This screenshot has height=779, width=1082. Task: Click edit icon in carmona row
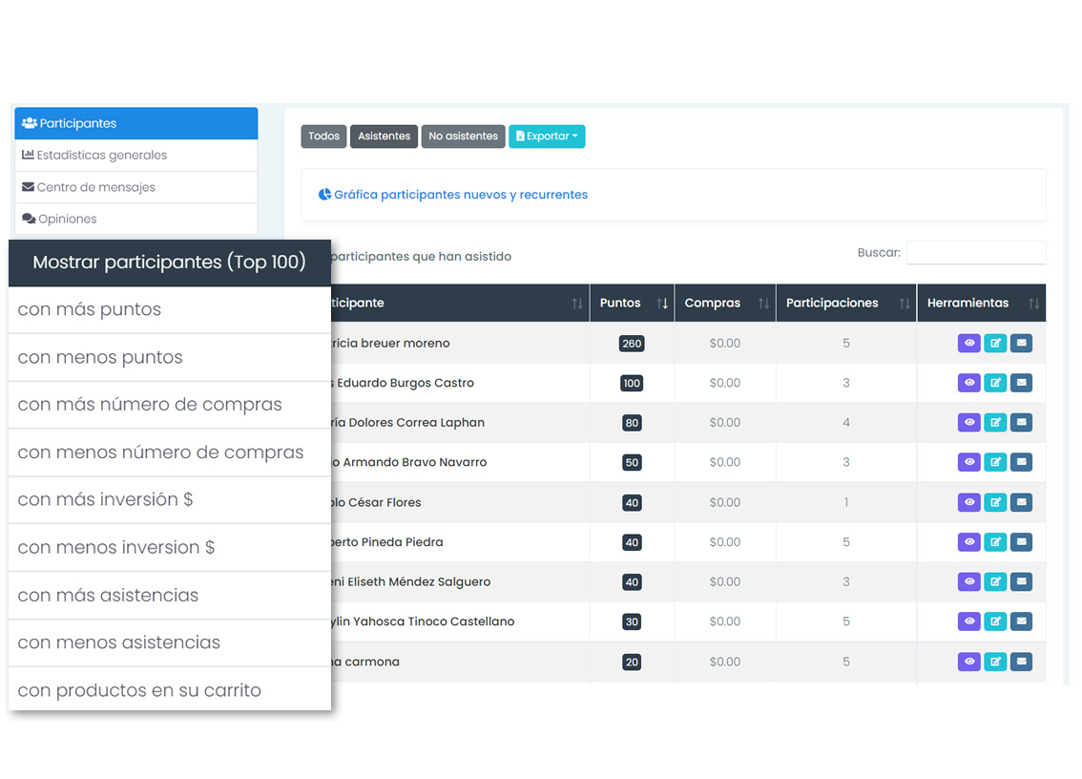[x=995, y=662]
